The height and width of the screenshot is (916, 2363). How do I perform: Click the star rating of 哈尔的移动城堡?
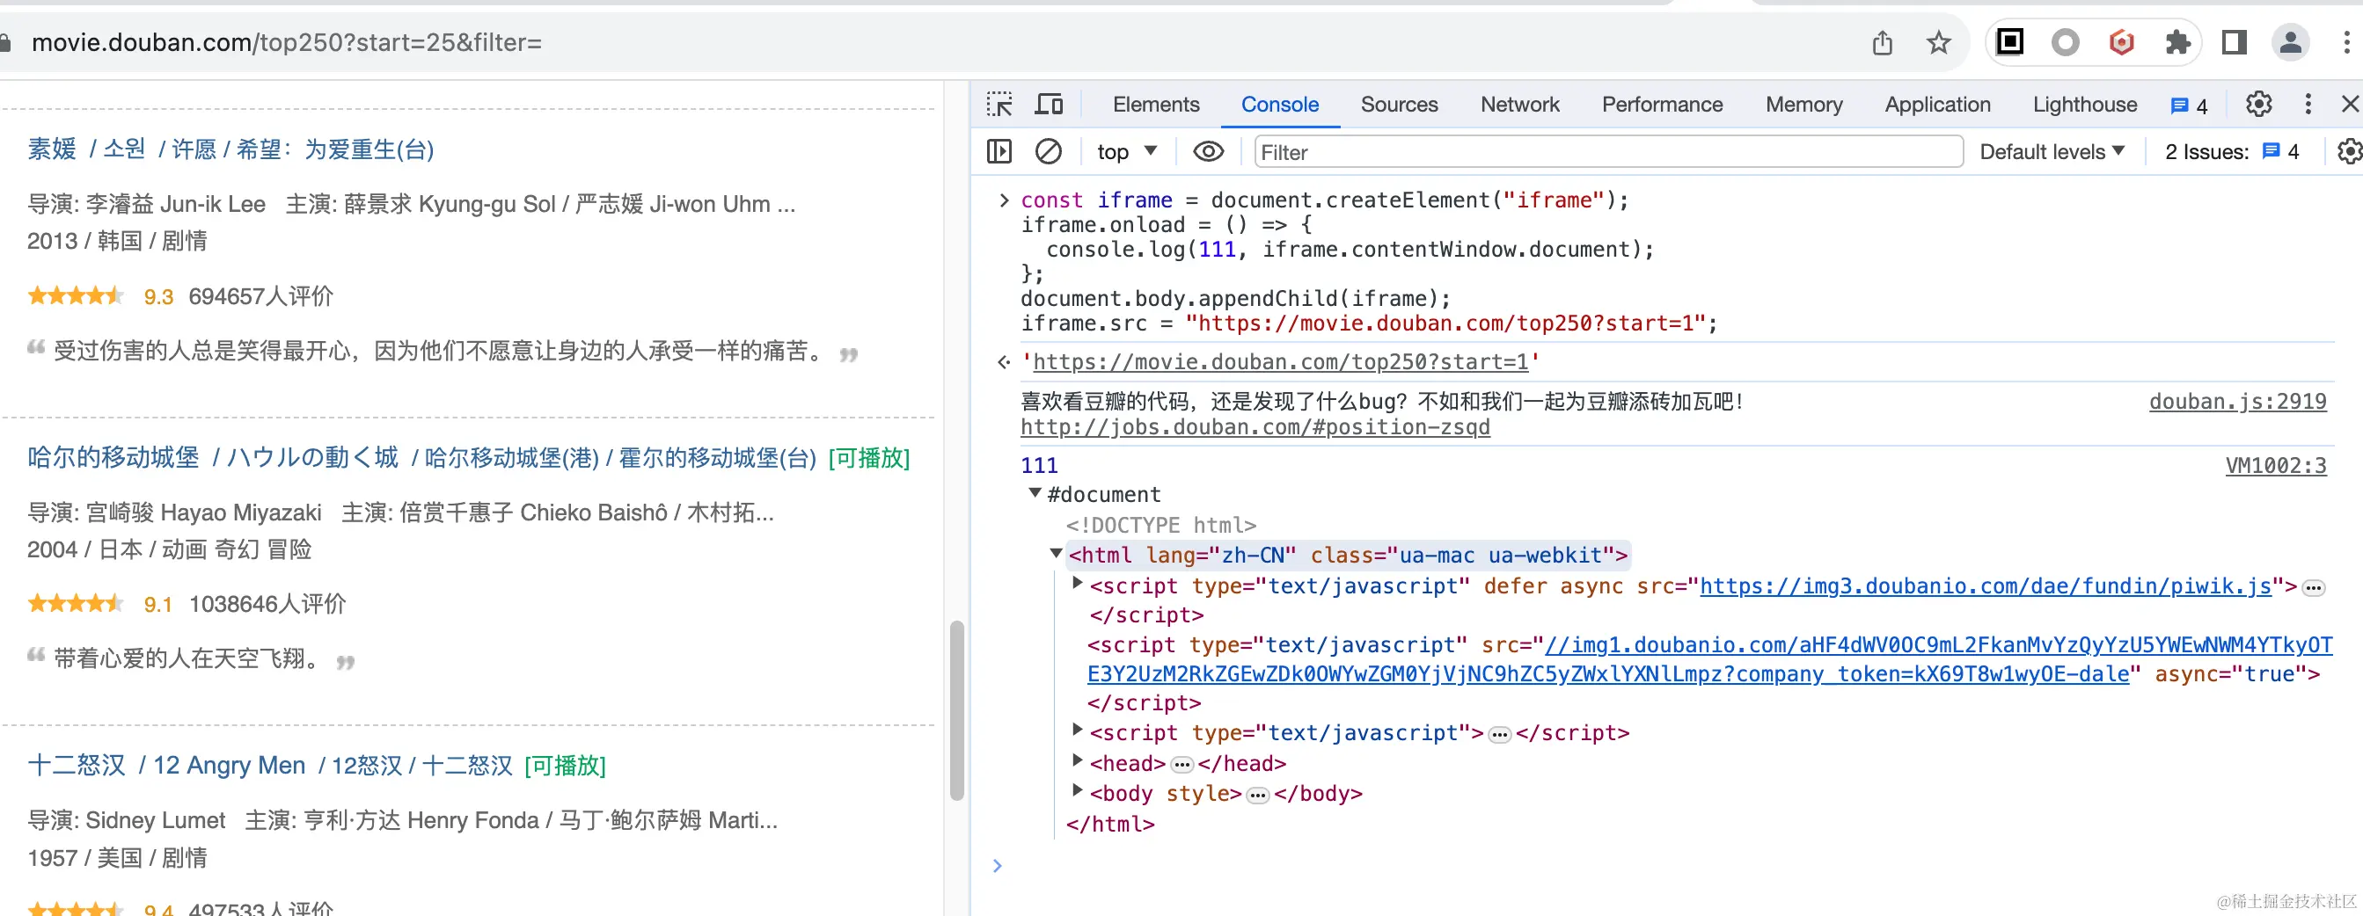coord(76,603)
